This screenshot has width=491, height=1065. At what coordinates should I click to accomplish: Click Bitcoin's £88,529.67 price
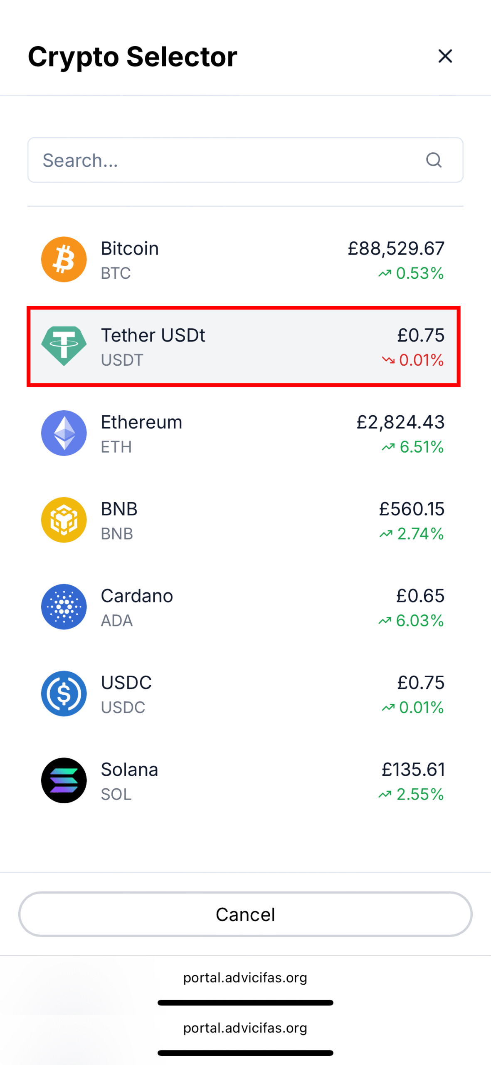396,249
